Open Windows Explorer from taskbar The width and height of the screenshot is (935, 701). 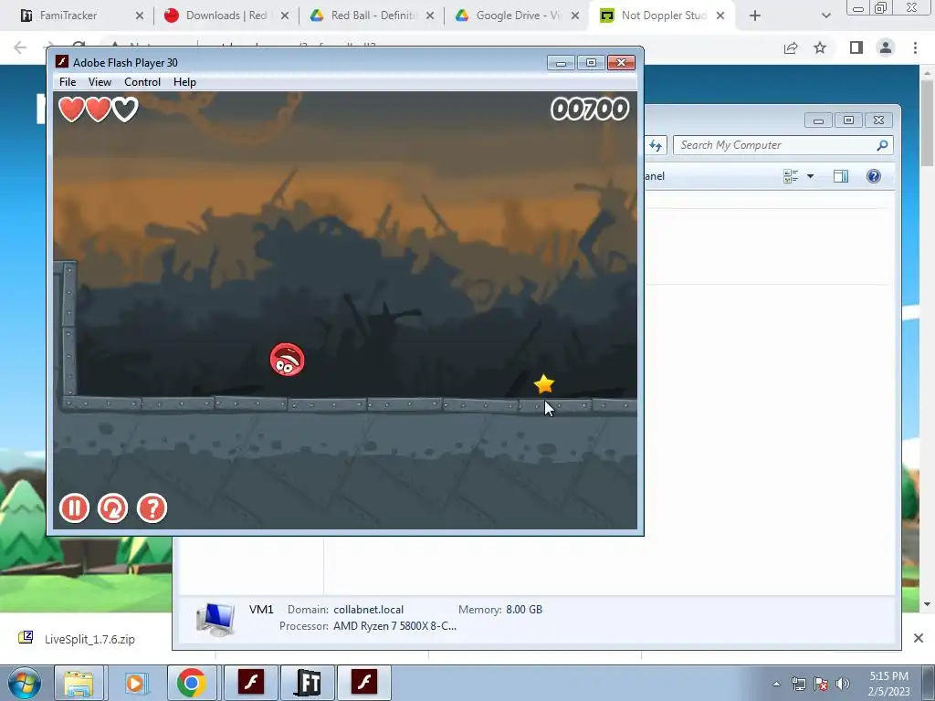(79, 683)
